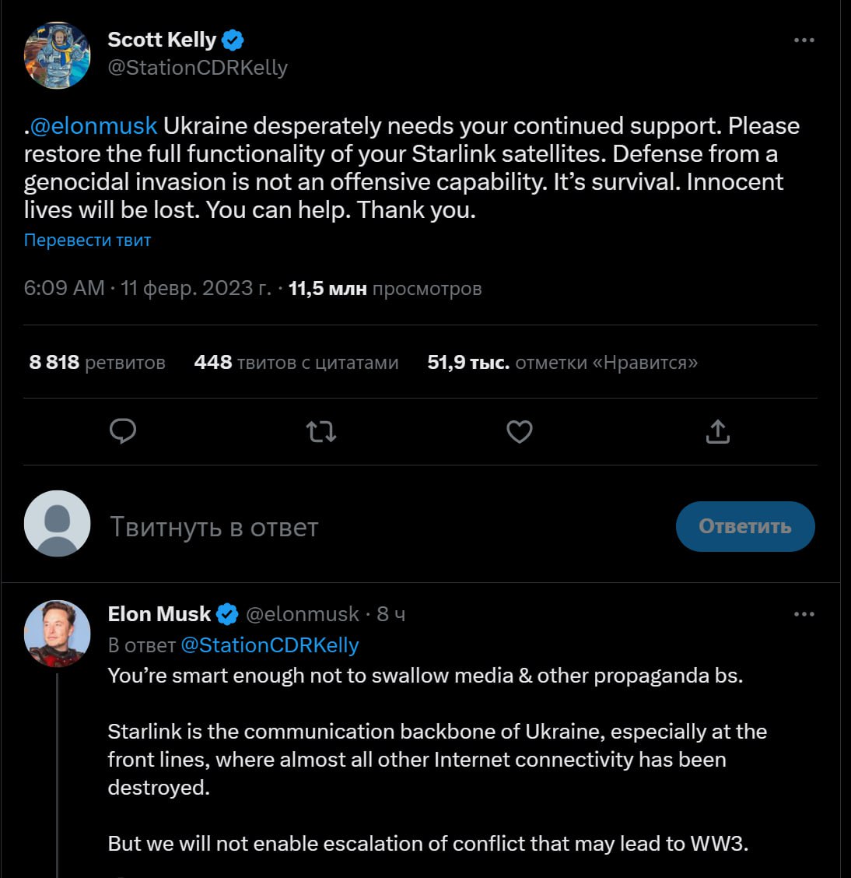This screenshot has width=851, height=878.
Task: Click the "8 ч" reply timestamp
Action: coord(390,614)
